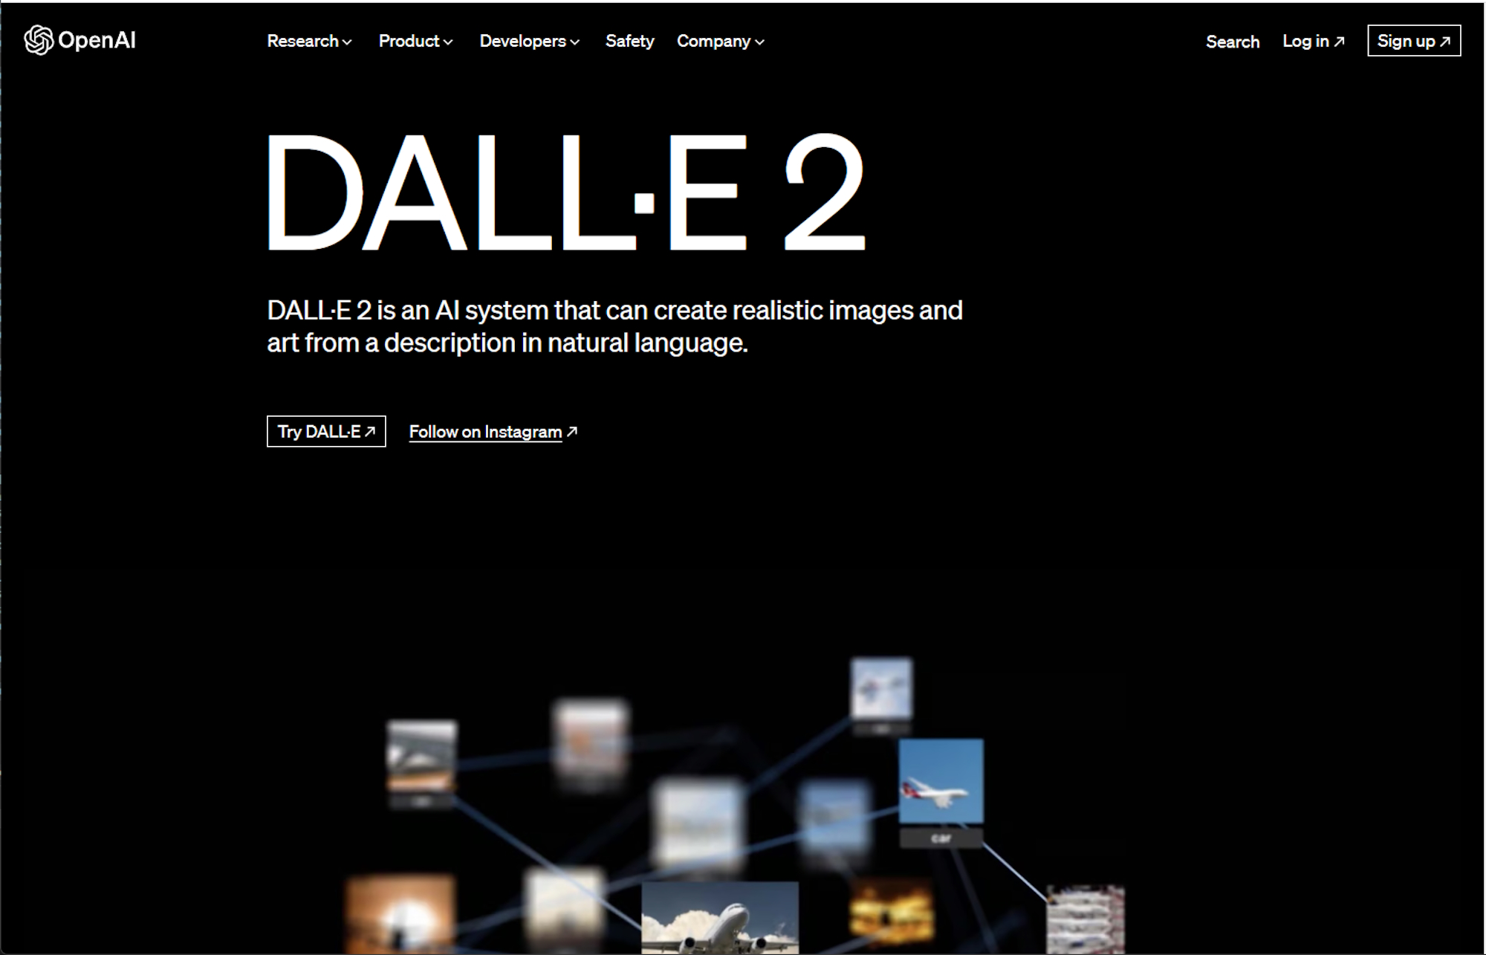The width and height of the screenshot is (1486, 955).
Task: Open the Company dropdown menu
Action: pos(720,41)
